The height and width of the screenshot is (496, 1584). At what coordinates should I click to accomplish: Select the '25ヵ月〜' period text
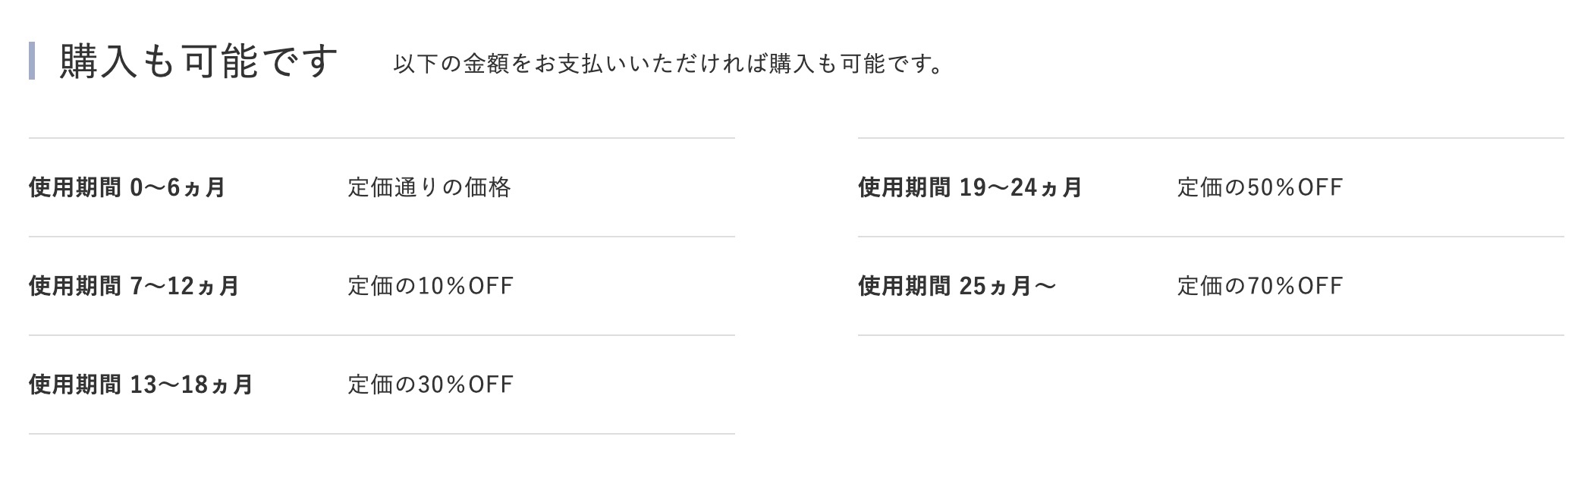pos(1007,286)
